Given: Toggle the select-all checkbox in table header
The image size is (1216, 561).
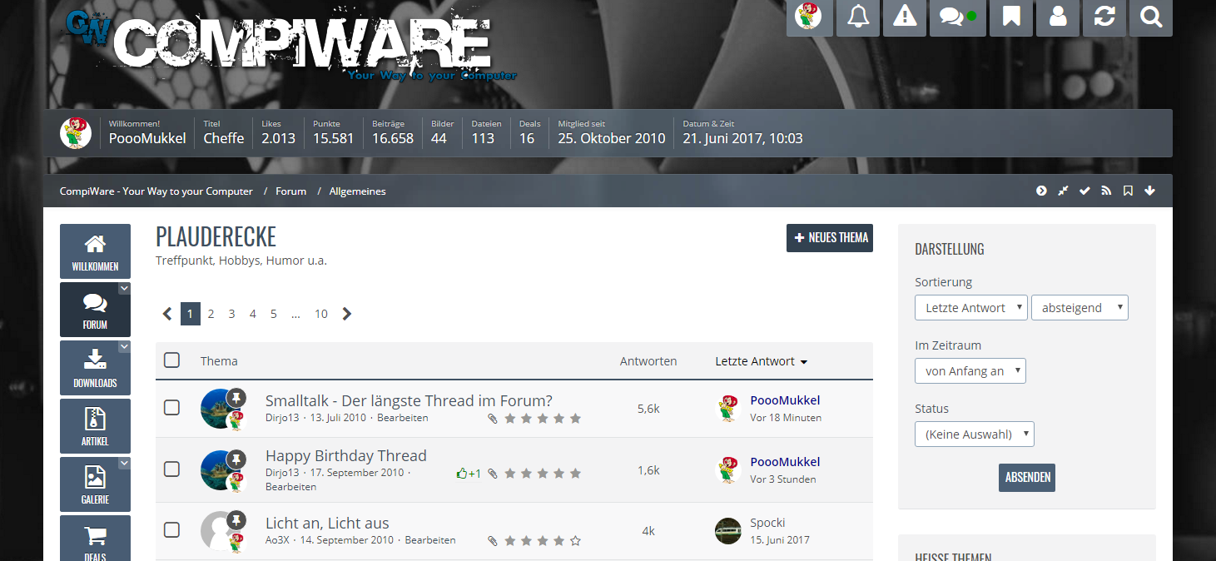Looking at the screenshot, I should [x=171, y=360].
